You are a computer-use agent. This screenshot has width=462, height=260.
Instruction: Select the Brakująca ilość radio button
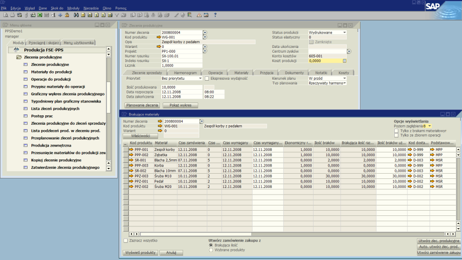coord(211,245)
